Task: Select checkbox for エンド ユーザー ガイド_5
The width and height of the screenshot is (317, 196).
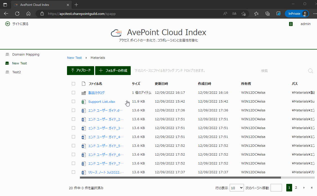Action: click(x=74, y=145)
